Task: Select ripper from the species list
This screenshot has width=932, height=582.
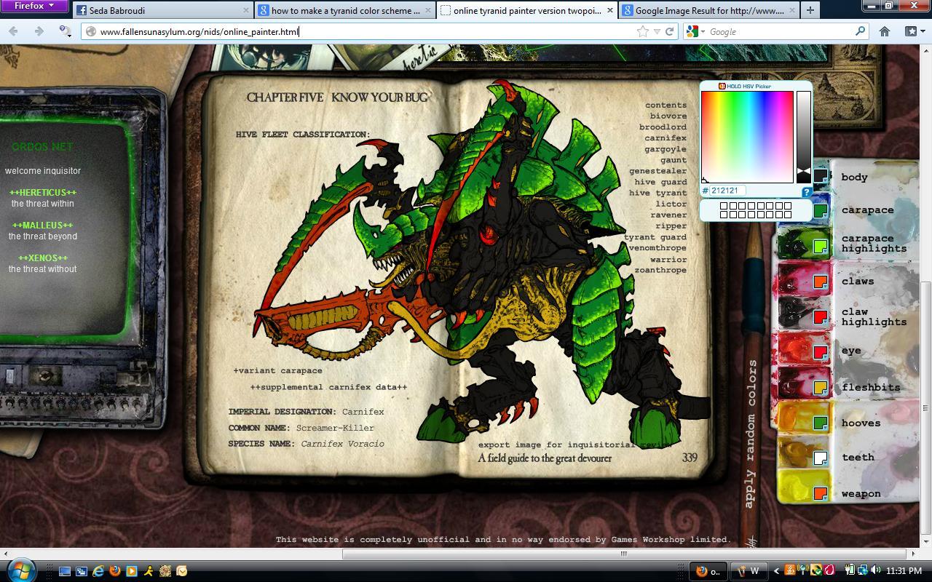Action: 671,226
